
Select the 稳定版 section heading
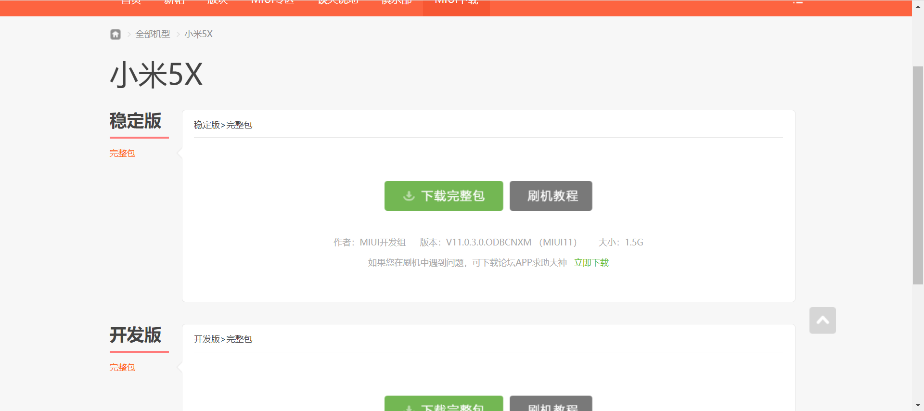click(136, 121)
